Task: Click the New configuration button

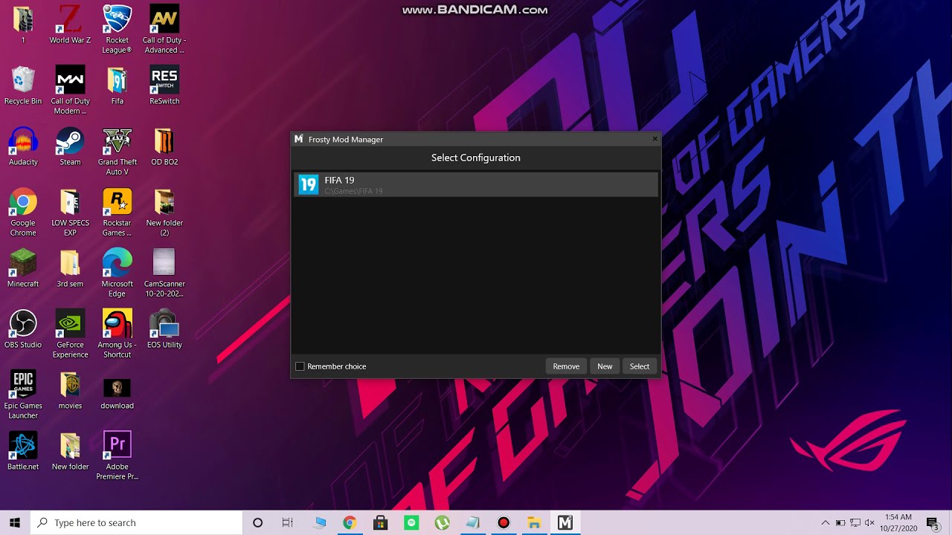Action: tap(605, 366)
